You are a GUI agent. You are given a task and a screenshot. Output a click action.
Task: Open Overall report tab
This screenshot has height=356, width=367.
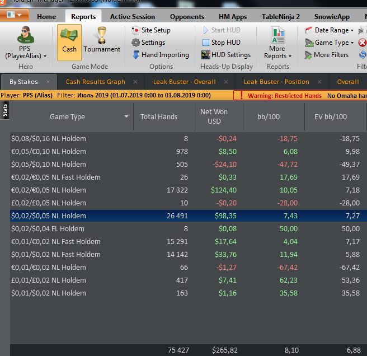[x=348, y=82]
